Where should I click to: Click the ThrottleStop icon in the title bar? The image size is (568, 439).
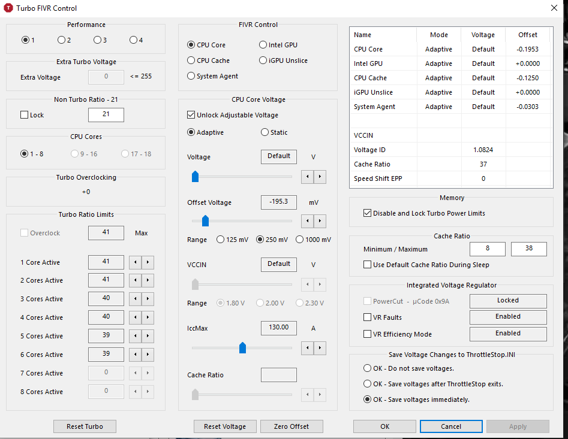(8, 8)
